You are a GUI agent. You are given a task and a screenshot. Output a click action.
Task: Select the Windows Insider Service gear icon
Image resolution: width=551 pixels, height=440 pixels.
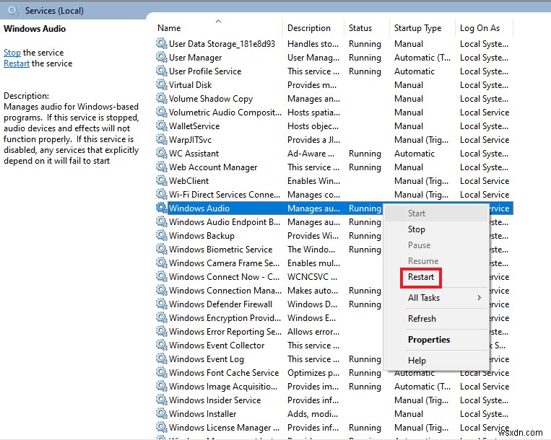pyautogui.click(x=161, y=400)
